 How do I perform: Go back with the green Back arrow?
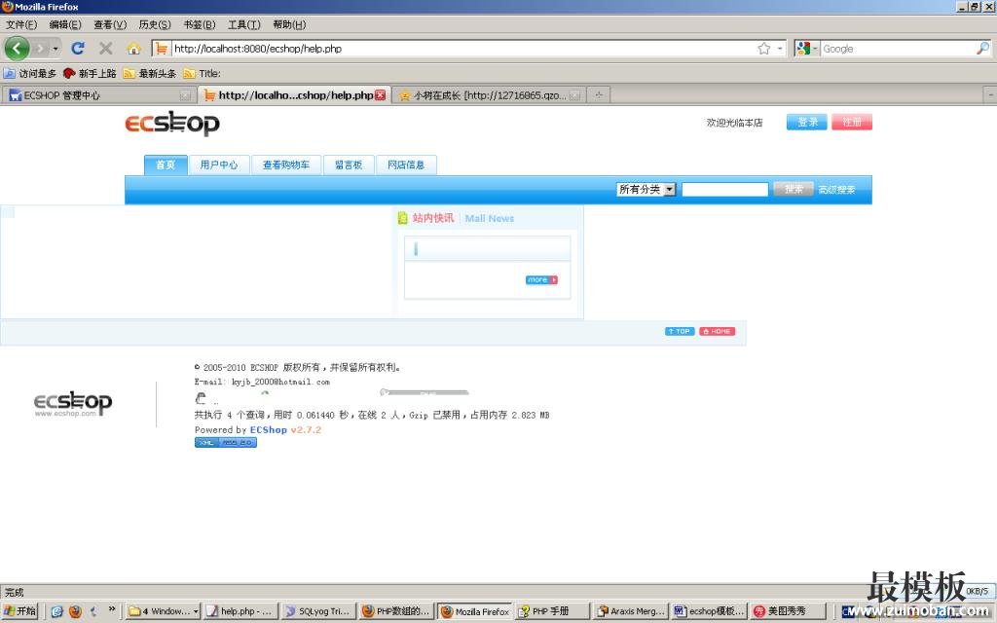click(17, 49)
